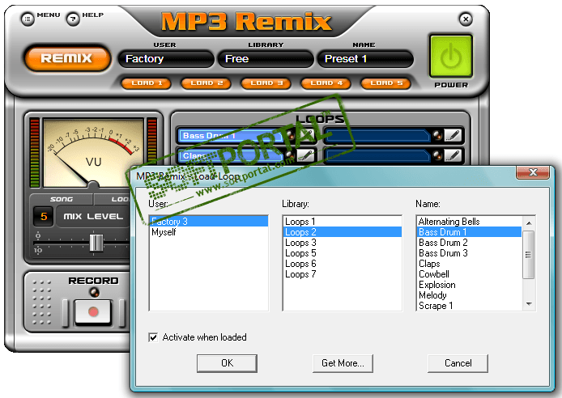Select the Bass Drum 1 loop slot
This screenshot has width=562, height=398.
pos(231,136)
